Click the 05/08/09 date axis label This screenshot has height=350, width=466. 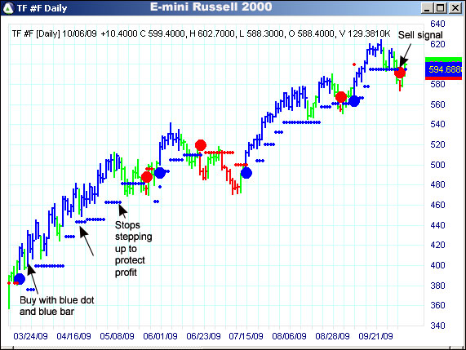(117, 336)
